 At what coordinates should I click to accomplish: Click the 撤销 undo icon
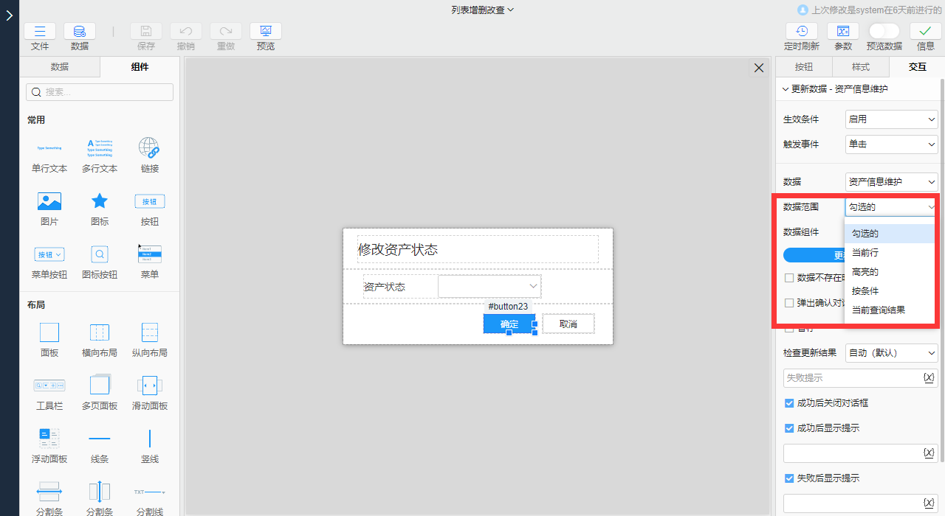(x=185, y=31)
